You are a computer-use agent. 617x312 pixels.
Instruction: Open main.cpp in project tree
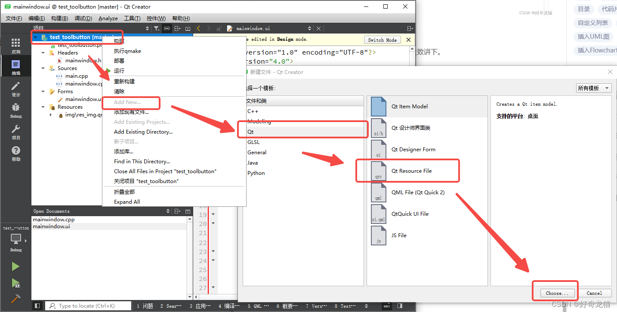(77, 76)
